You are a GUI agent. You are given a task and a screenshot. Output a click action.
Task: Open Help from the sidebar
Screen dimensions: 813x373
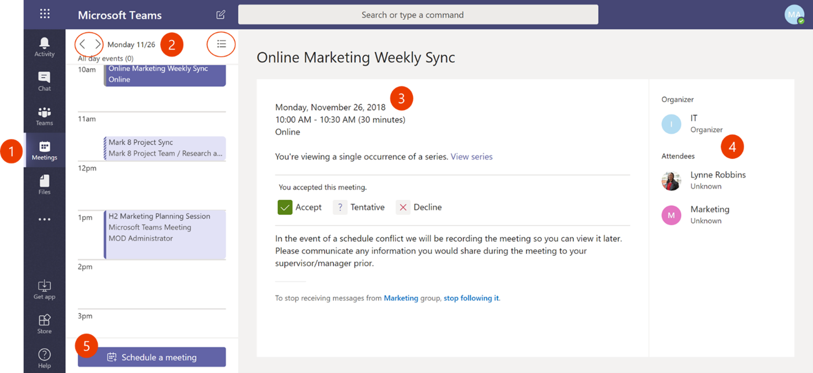click(45, 358)
